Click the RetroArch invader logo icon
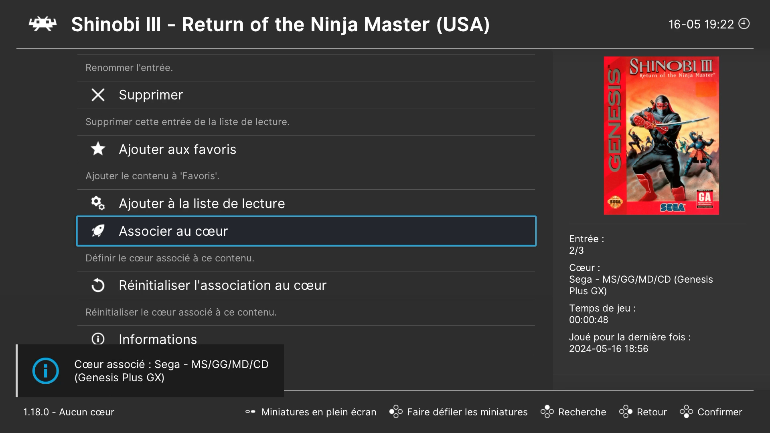 [43, 24]
